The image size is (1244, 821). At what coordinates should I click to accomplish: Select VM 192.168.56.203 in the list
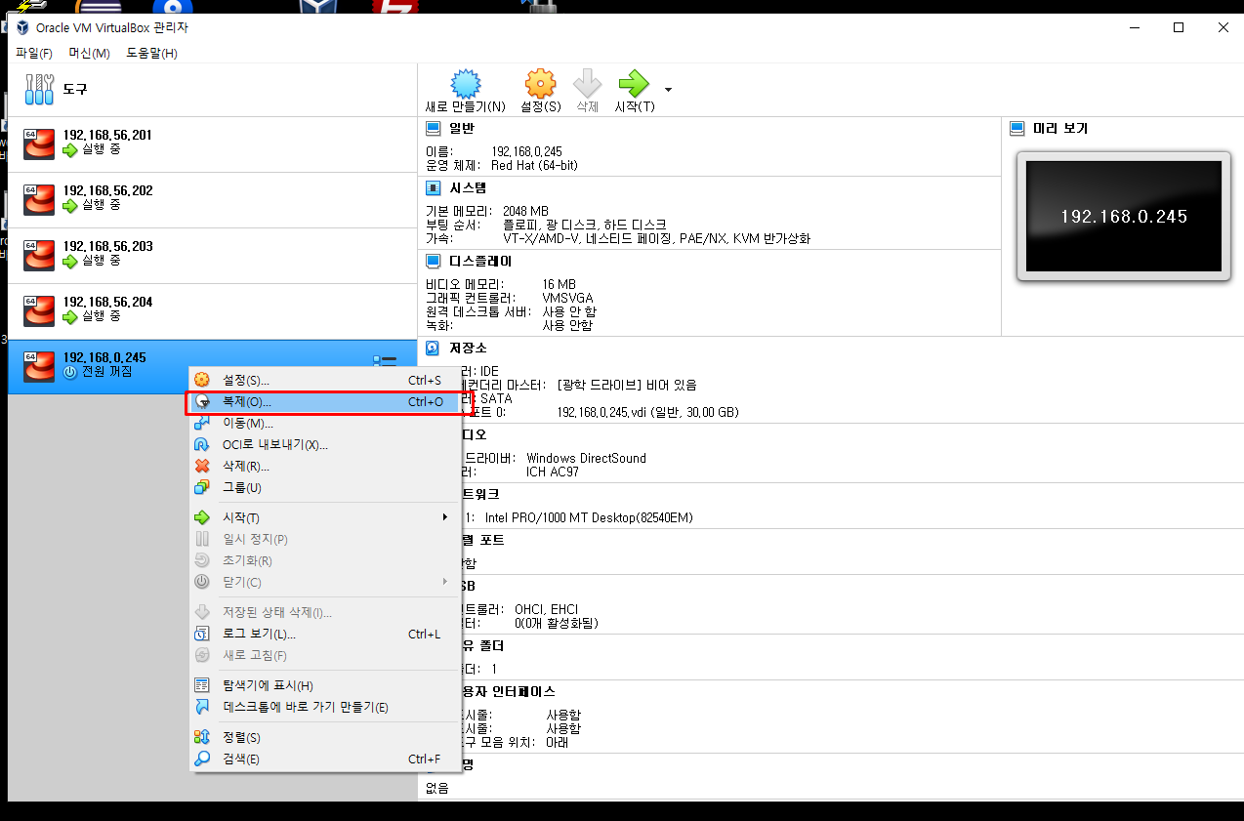click(212, 255)
